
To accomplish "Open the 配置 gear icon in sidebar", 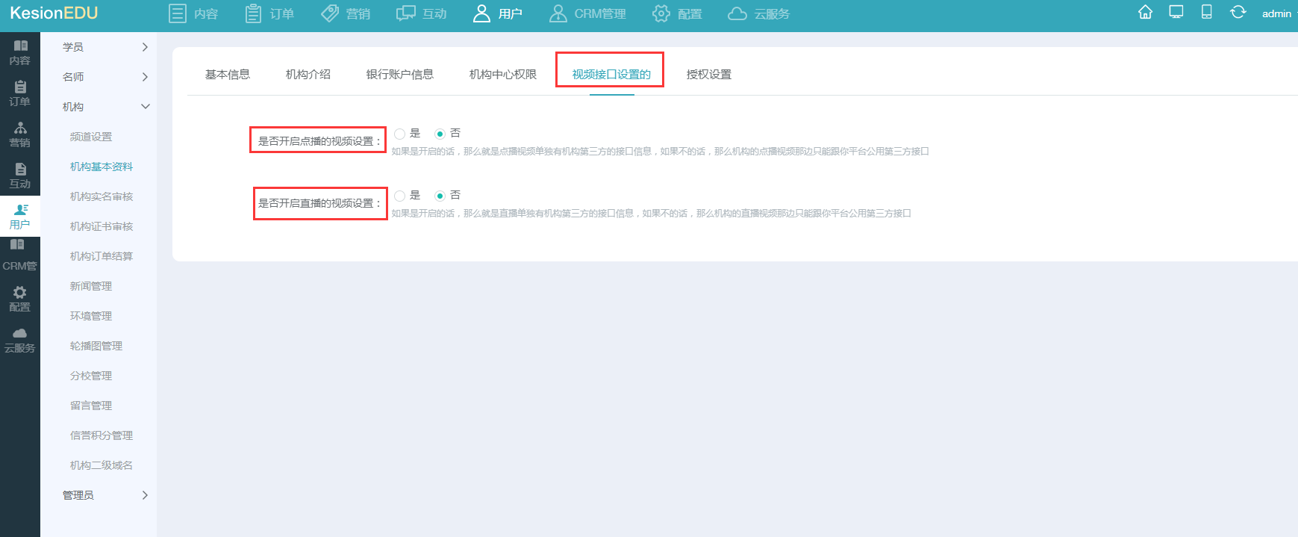I will tap(20, 299).
